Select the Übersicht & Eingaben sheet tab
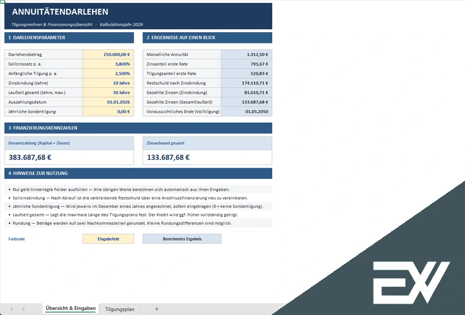465x315 pixels. pos(71,309)
